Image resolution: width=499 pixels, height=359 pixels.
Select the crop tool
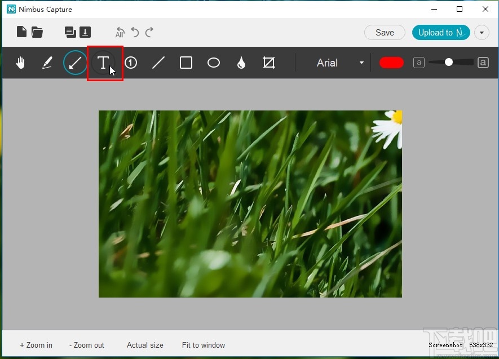[269, 63]
